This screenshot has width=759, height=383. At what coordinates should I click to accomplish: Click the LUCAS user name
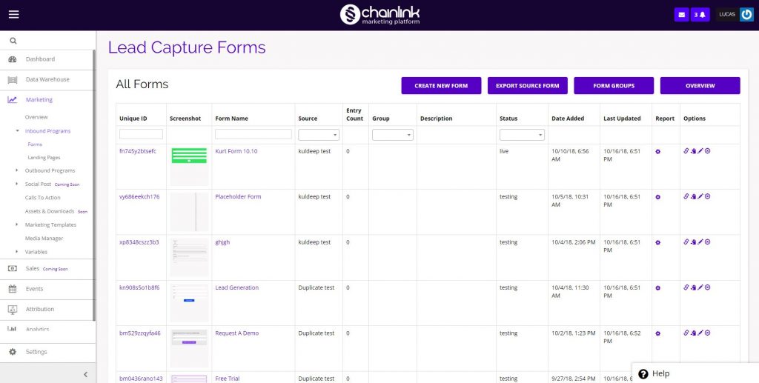pyautogui.click(x=727, y=15)
